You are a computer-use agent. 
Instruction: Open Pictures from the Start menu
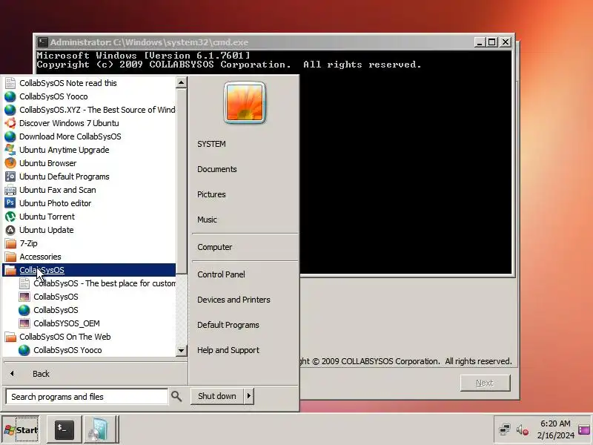[x=211, y=194]
